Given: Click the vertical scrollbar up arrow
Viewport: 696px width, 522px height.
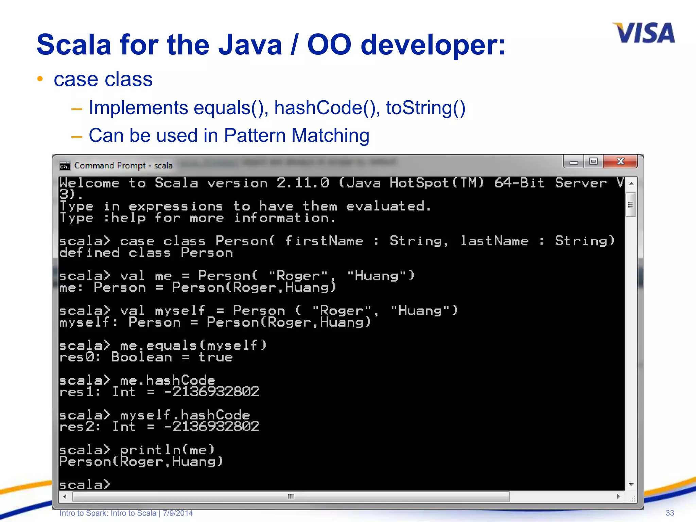Looking at the screenshot, I should pos(631,184).
